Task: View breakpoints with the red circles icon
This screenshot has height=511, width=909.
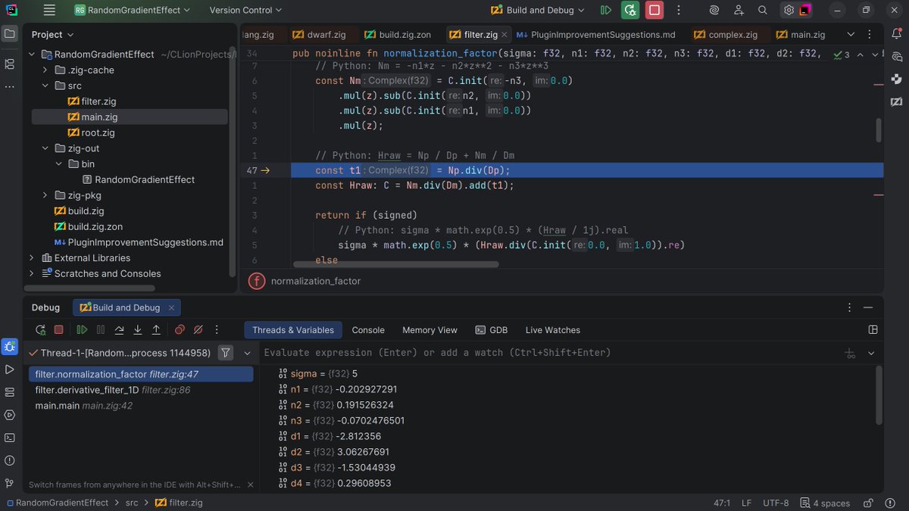Action: tap(180, 330)
